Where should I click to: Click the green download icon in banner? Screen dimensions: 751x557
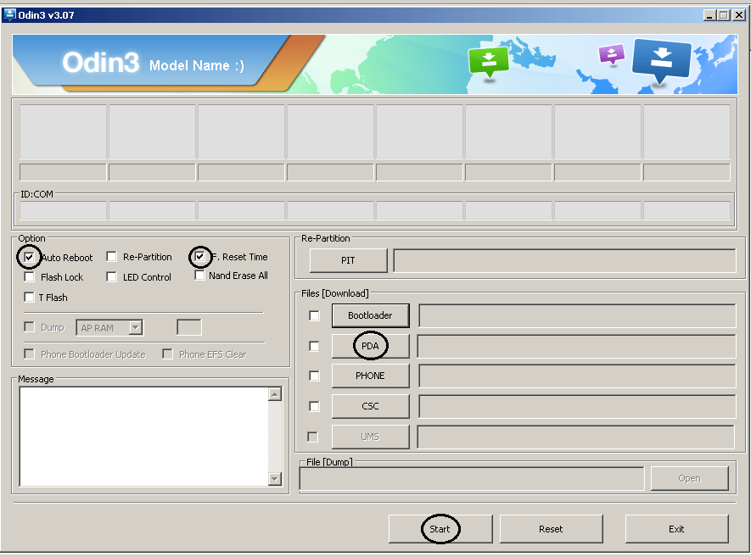tap(488, 61)
